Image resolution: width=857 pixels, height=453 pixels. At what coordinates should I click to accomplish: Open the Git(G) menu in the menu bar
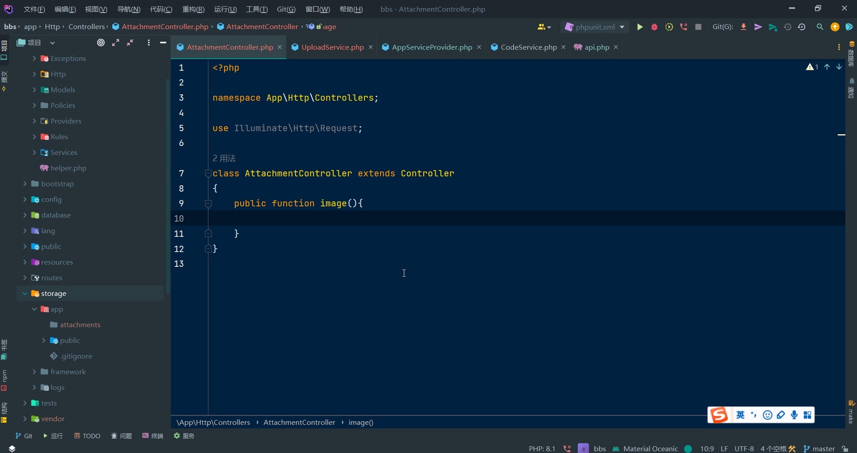pyautogui.click(x=286, y=9)
